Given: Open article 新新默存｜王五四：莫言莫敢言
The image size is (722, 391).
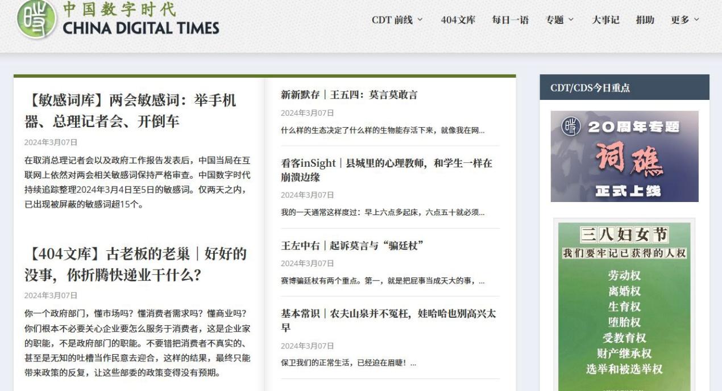Looking at the screenshot, I should point(349,95).
